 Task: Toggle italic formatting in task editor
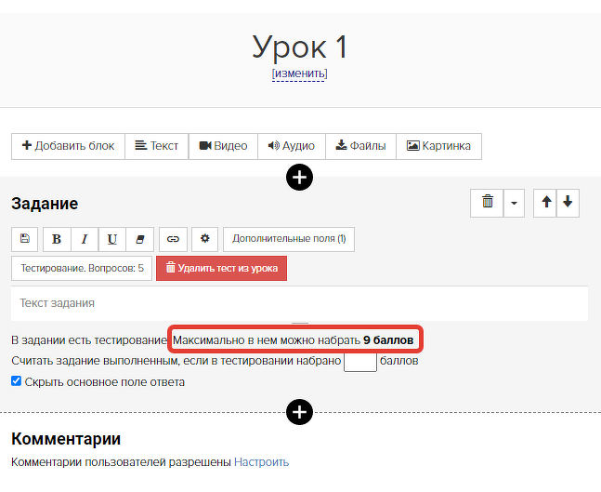[x=85, y=239]
